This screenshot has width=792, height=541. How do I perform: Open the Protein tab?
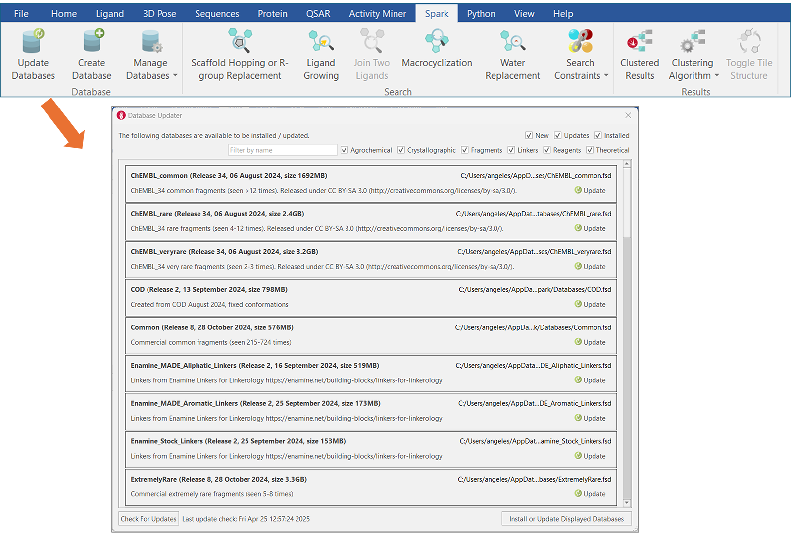click(x=273, y=14)
